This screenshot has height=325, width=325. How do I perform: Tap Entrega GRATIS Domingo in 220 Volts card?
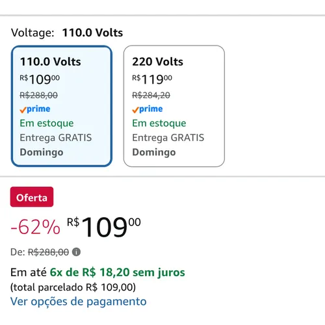(168, 145)
